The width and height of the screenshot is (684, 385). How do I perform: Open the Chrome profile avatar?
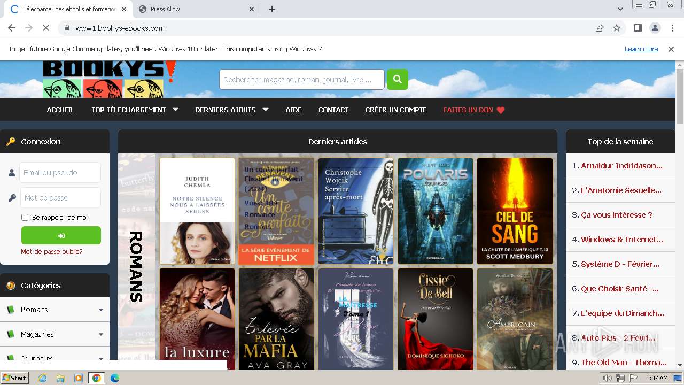pyautogui.click(x=655, y=28)
